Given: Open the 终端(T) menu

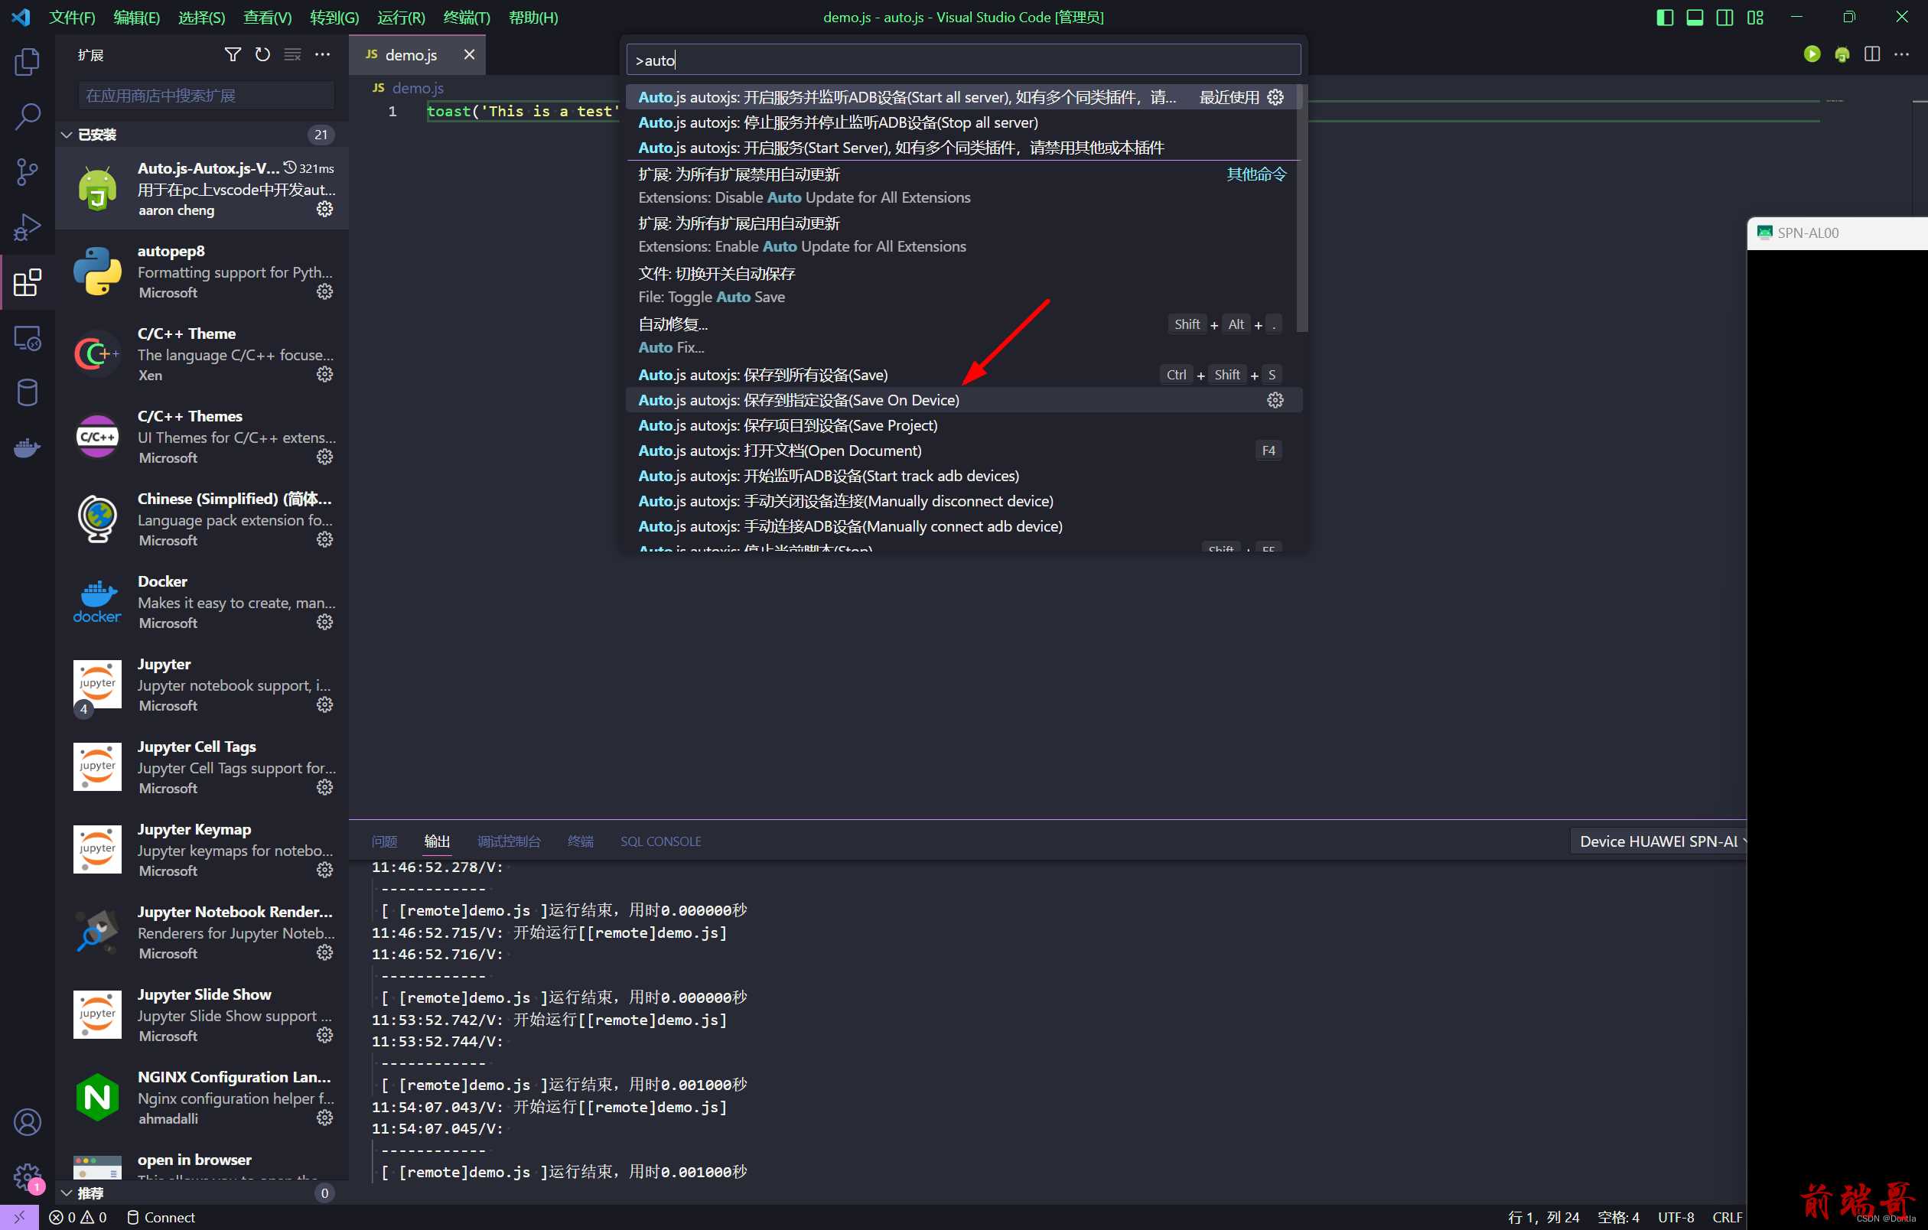Looking at the screenshot, I should [466, 18].
